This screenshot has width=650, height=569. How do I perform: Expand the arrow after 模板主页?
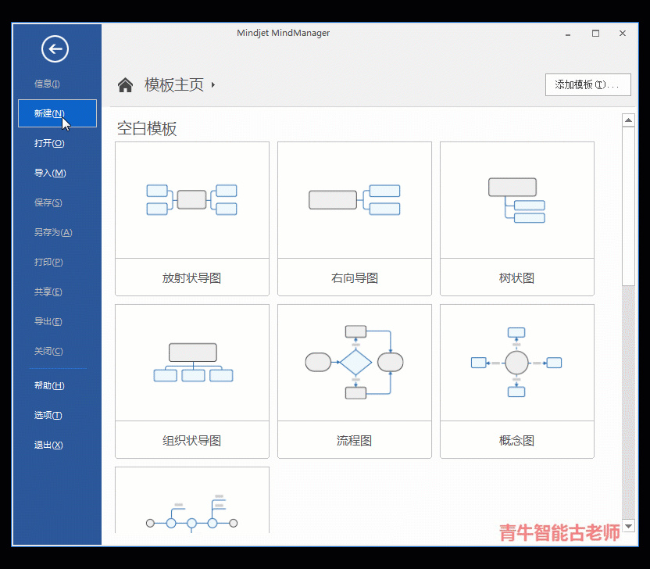point(213,85)
